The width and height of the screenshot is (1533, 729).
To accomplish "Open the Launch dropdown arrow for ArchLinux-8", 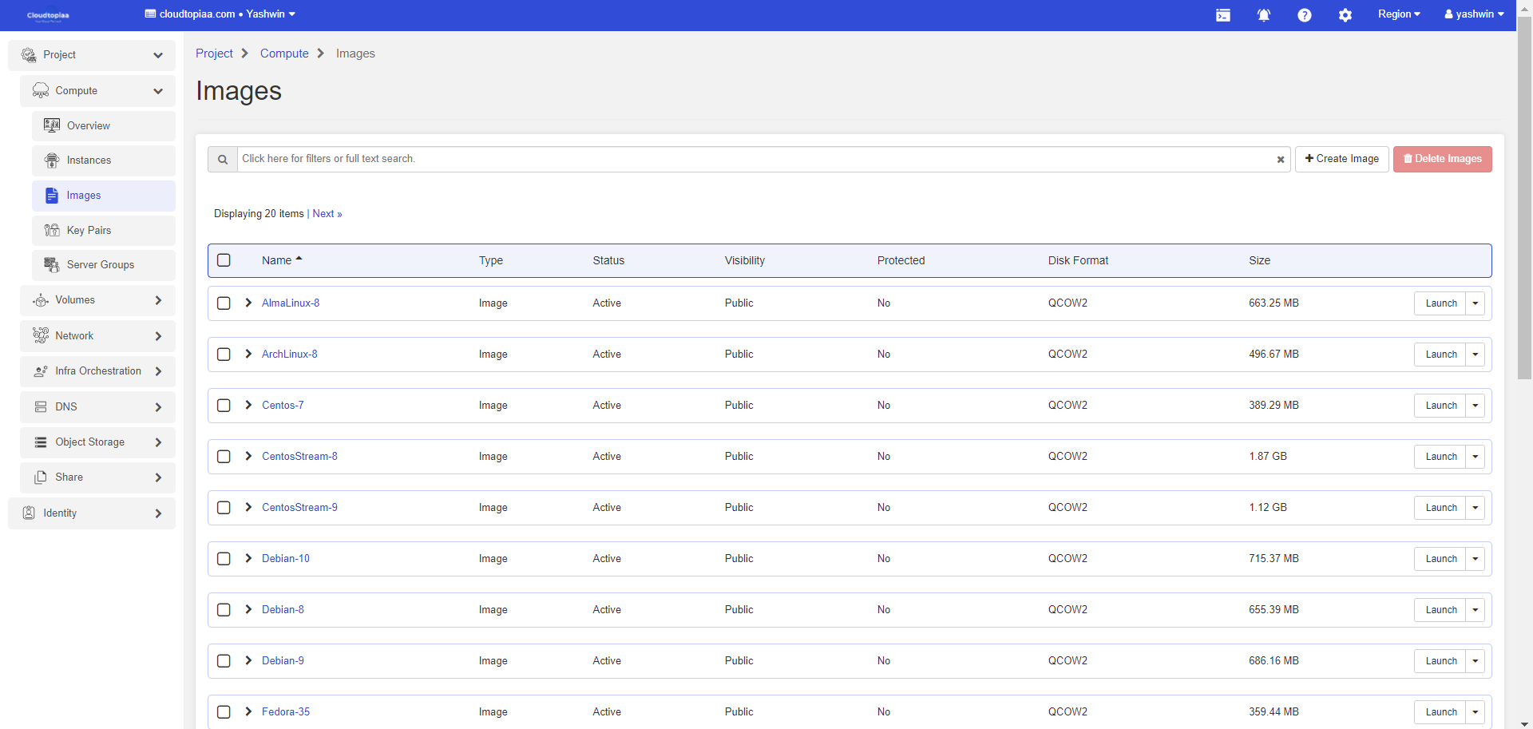I will coord(1475,355).
